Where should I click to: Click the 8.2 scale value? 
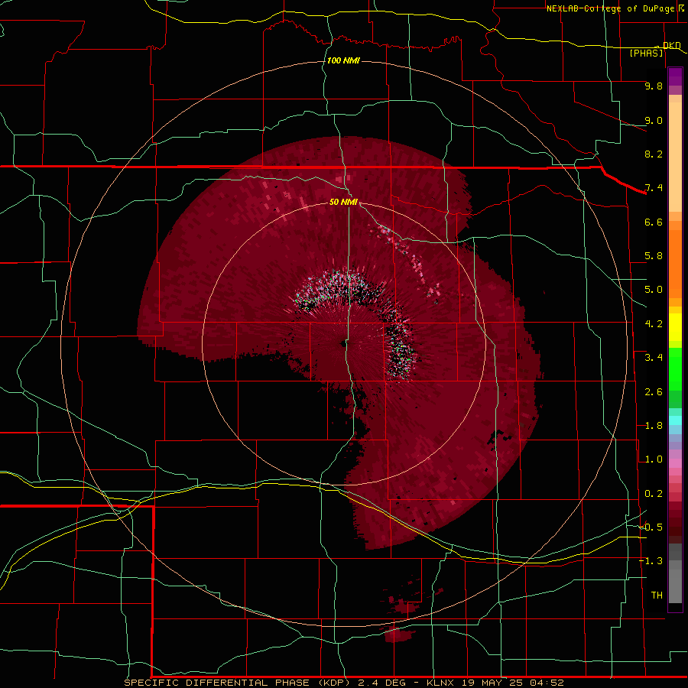654,154
